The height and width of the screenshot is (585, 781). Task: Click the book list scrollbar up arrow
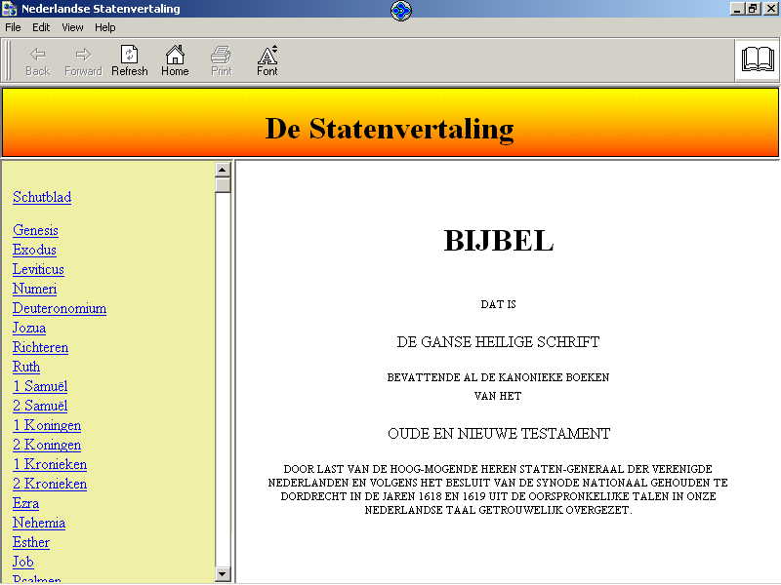click(223, 170)
